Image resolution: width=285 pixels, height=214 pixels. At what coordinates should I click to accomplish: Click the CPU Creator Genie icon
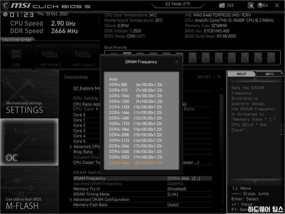tap(16, 57)
